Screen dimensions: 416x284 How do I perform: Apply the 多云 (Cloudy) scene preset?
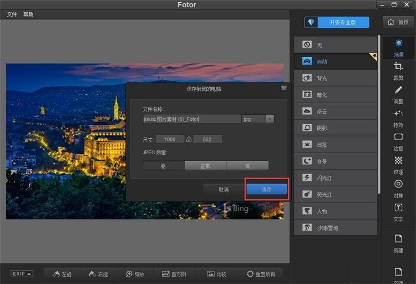336,111
